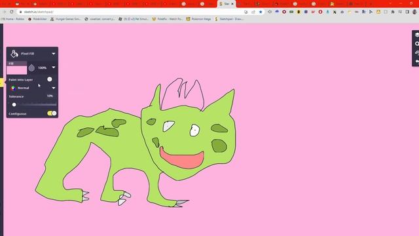The width and height of the screenshot is (419, 236).
Task: Open the Pet Simulator bookmark
Action: pos(133,19)
